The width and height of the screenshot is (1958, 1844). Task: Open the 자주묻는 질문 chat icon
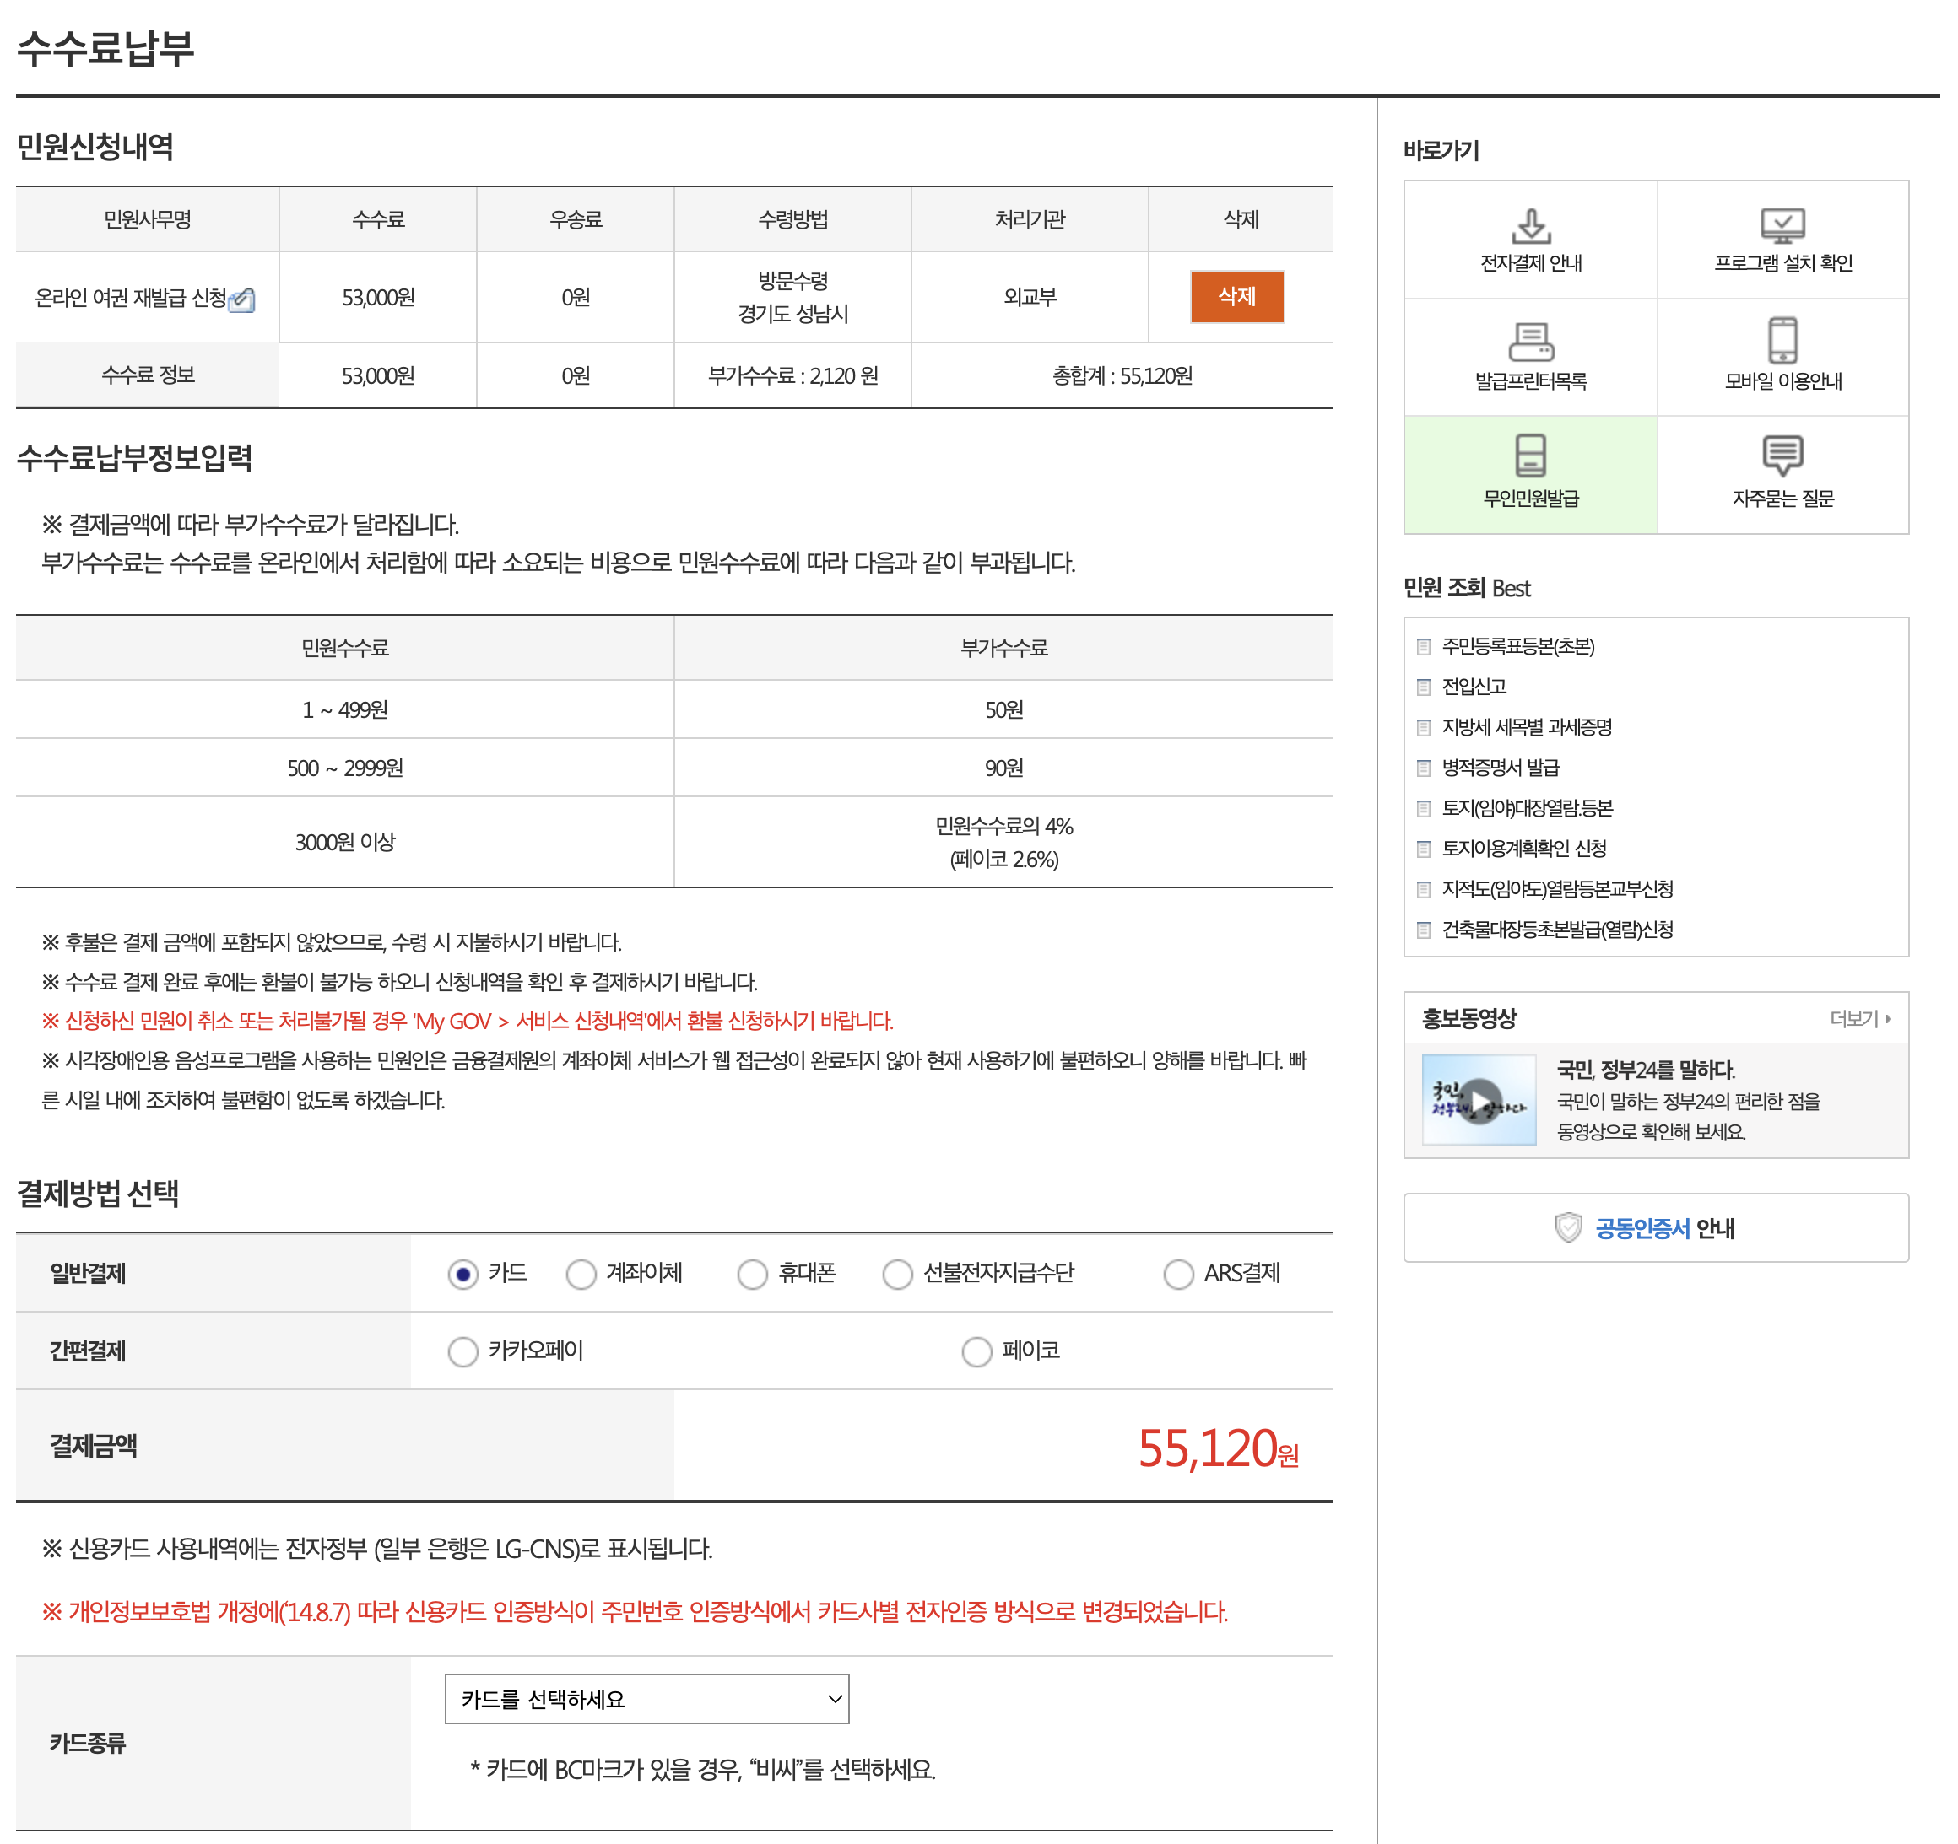click(x=1782, y=456)
